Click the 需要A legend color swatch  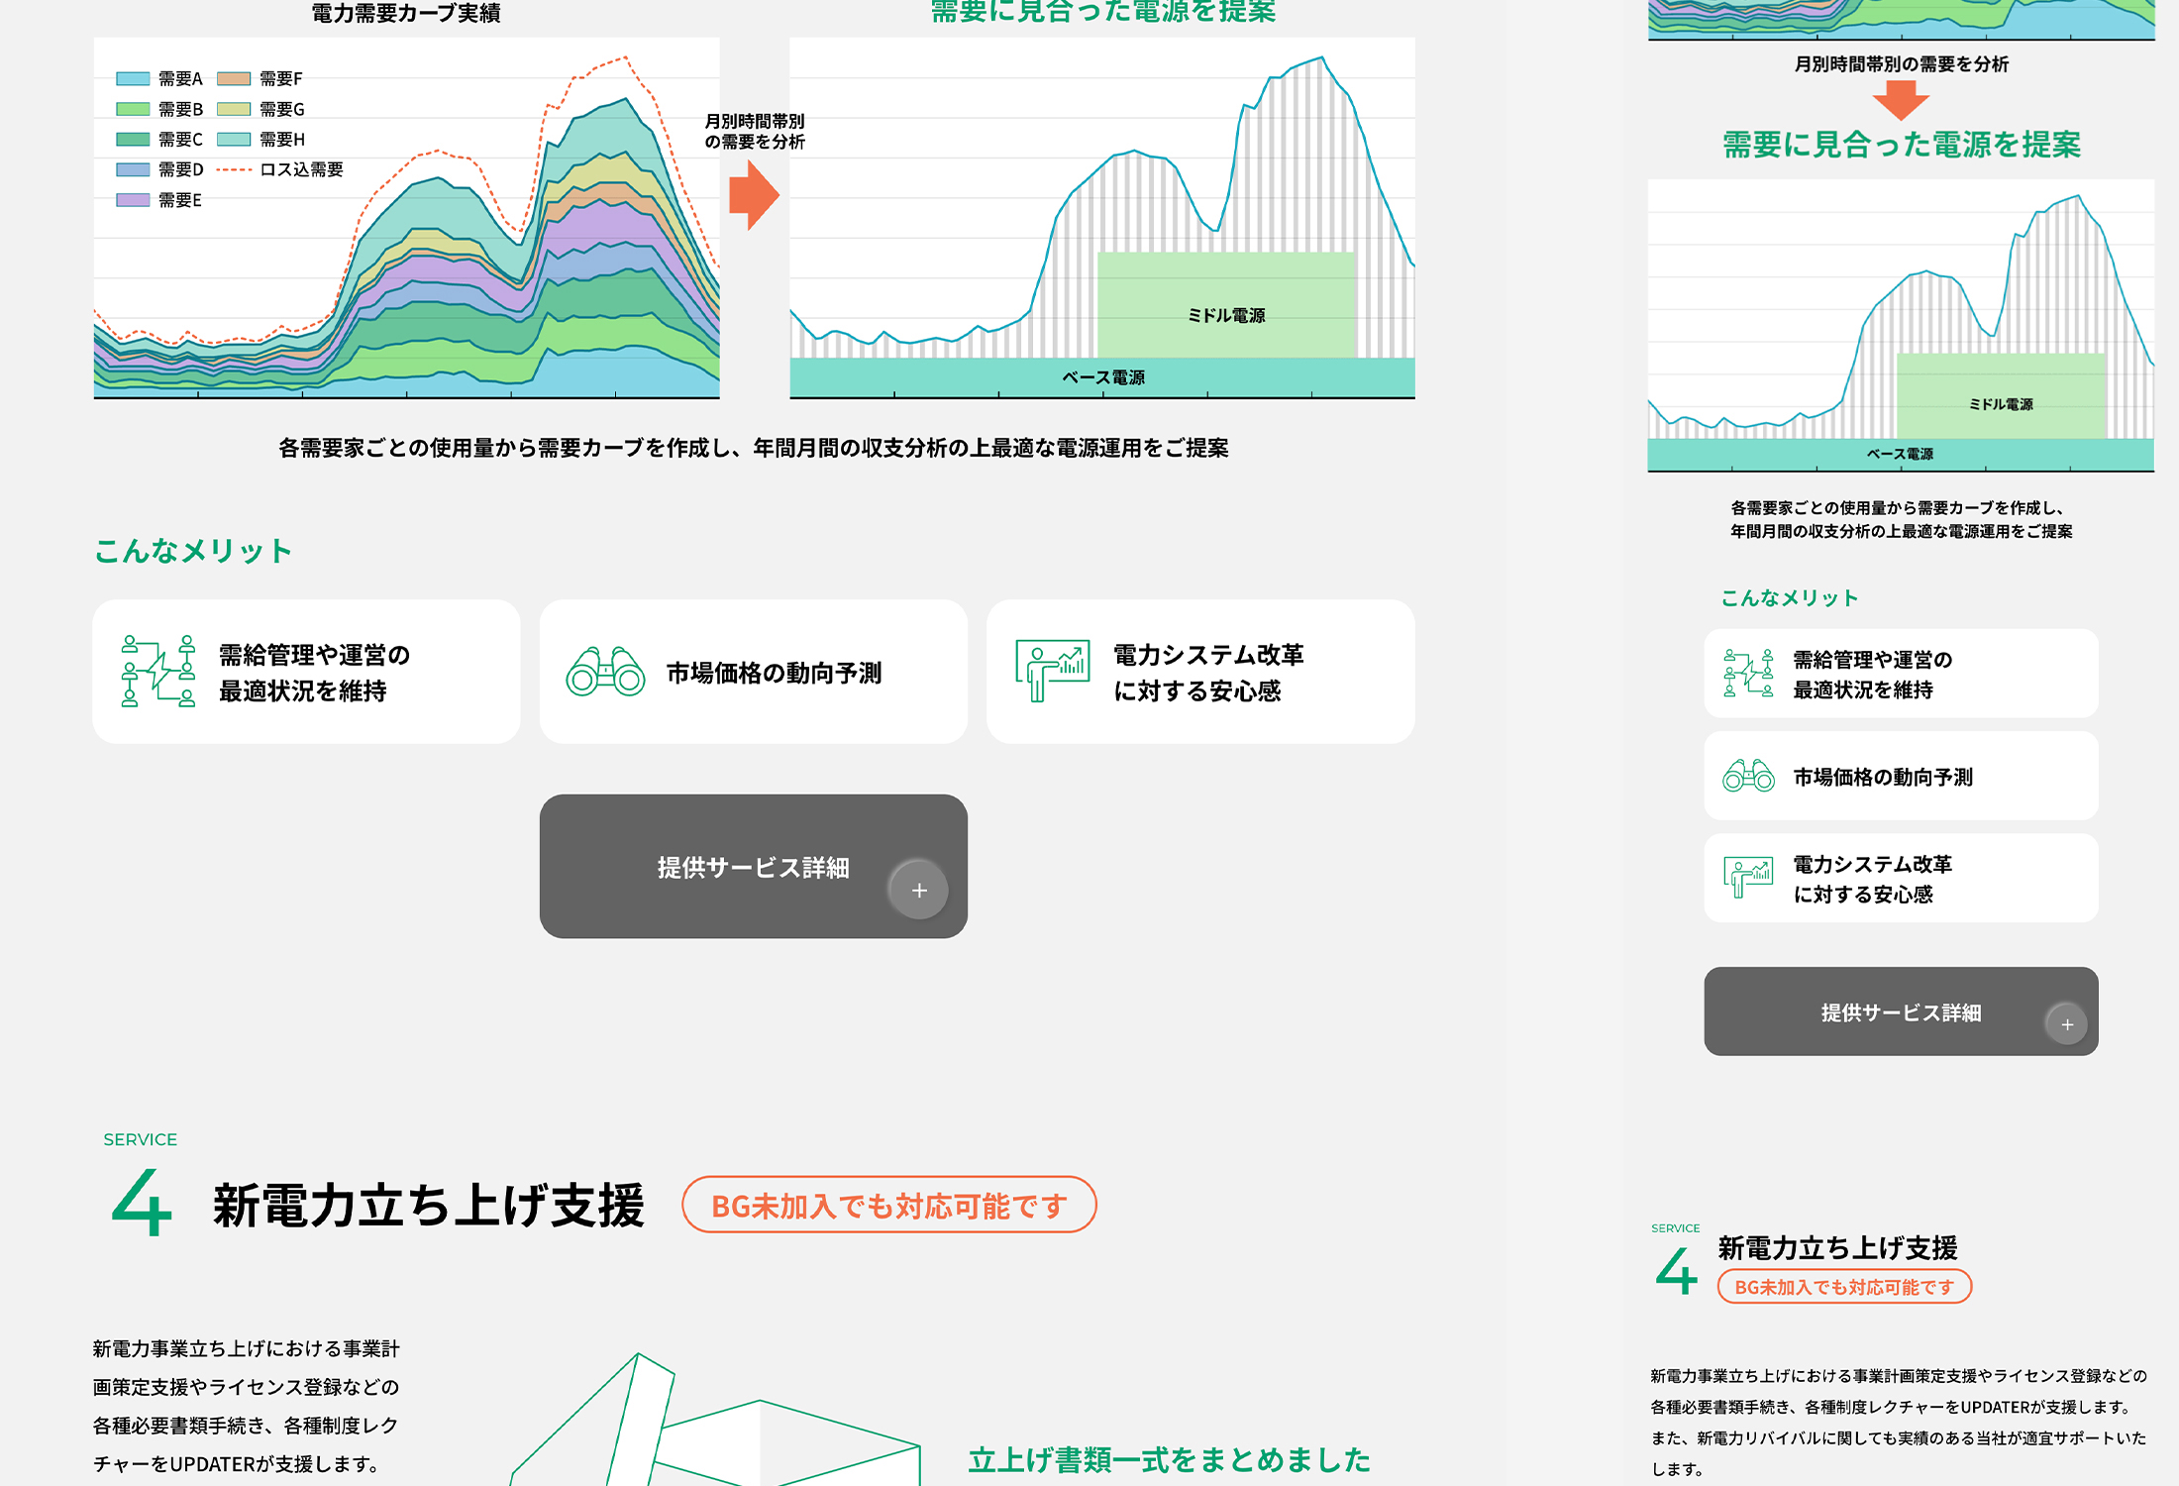[133, 78]
